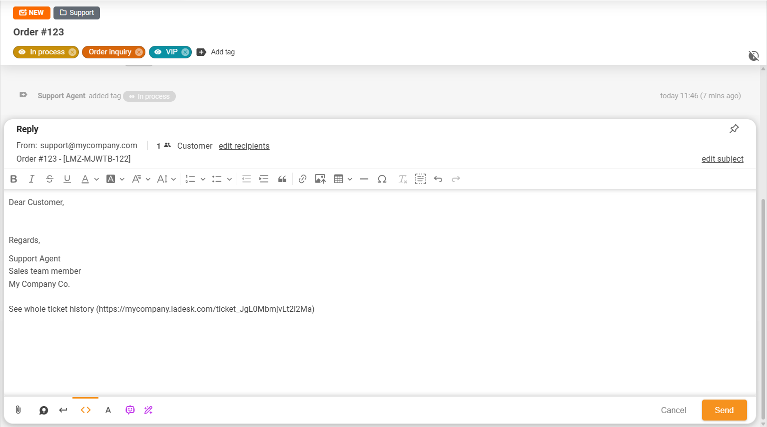Insert an image into the reply
The image size is (767, 427).
(x=320, y=179)
